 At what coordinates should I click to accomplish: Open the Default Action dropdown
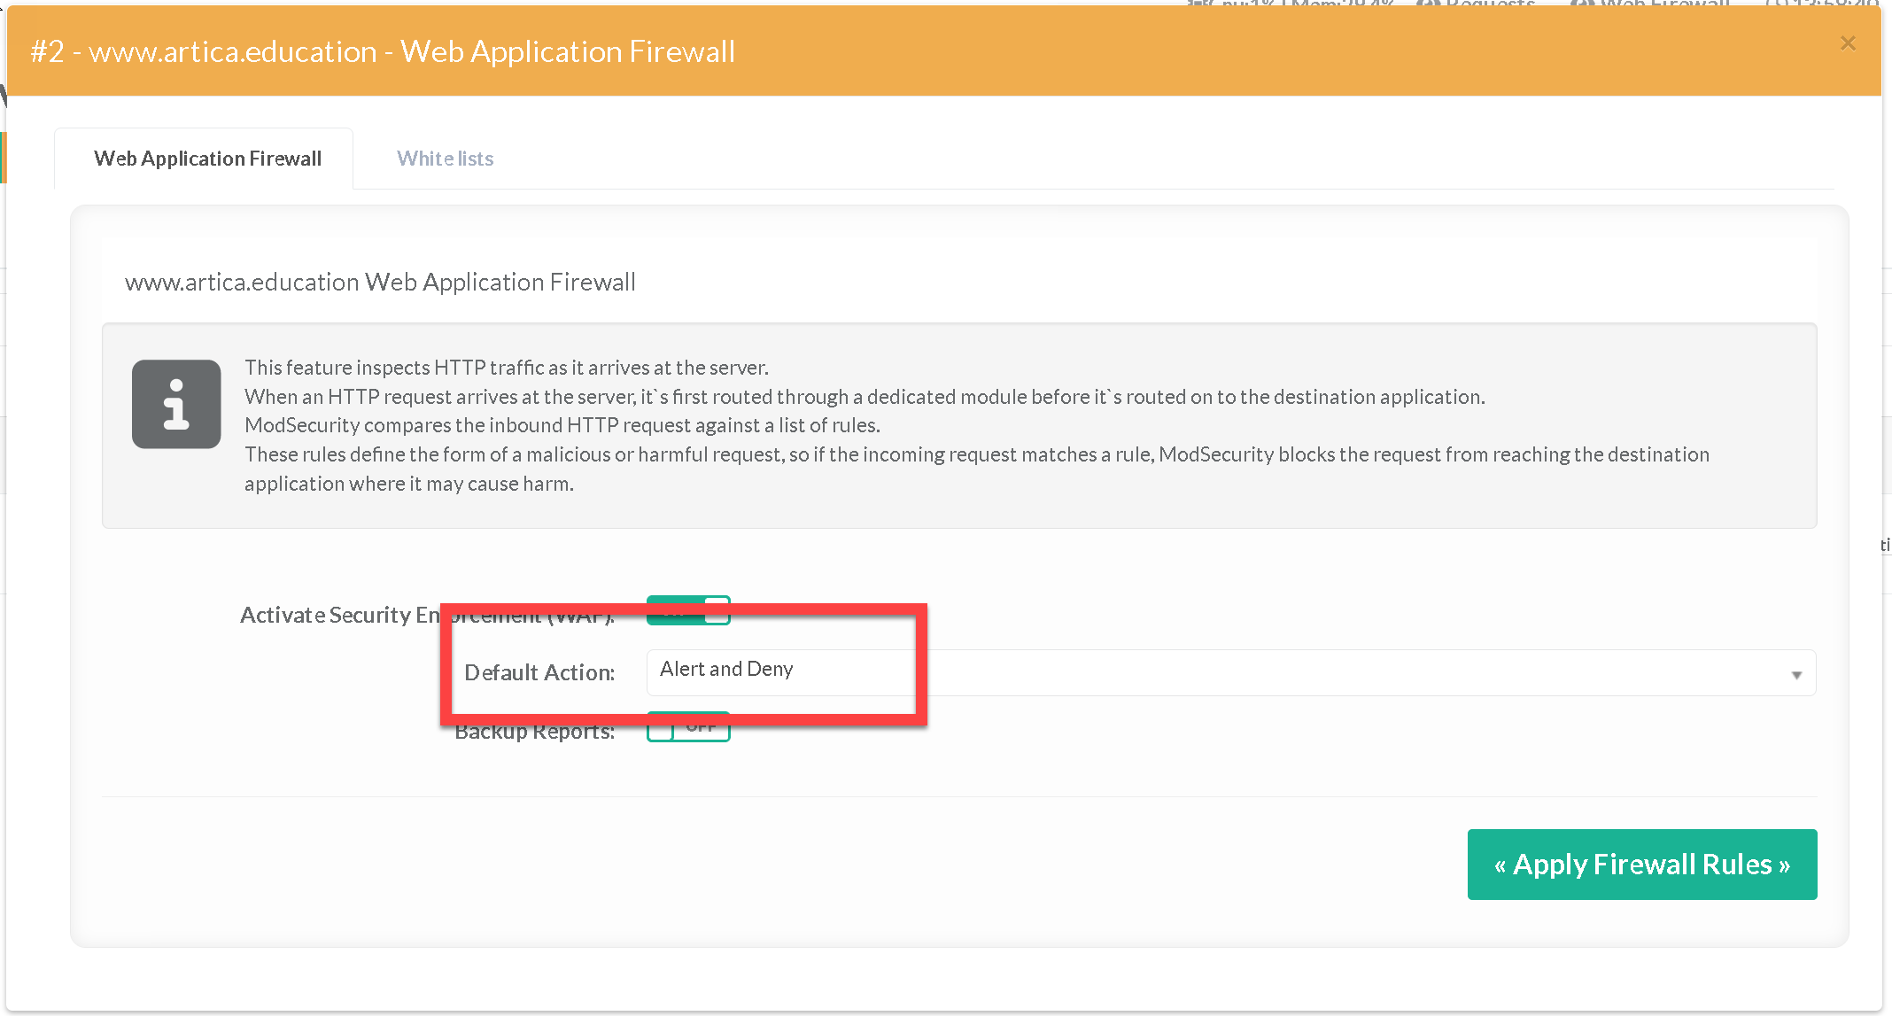coord(1229,672)
